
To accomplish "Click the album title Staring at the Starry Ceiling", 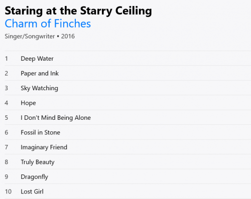I will (x=78, y=11).
